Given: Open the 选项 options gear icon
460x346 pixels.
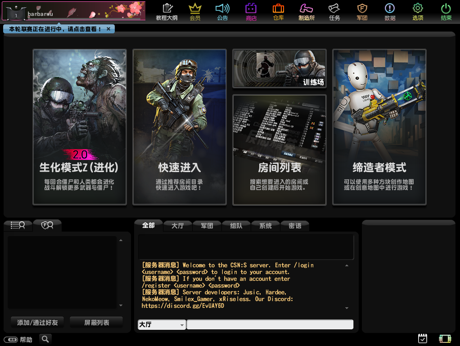Looking at the screenshot, I should pos(418,11).
